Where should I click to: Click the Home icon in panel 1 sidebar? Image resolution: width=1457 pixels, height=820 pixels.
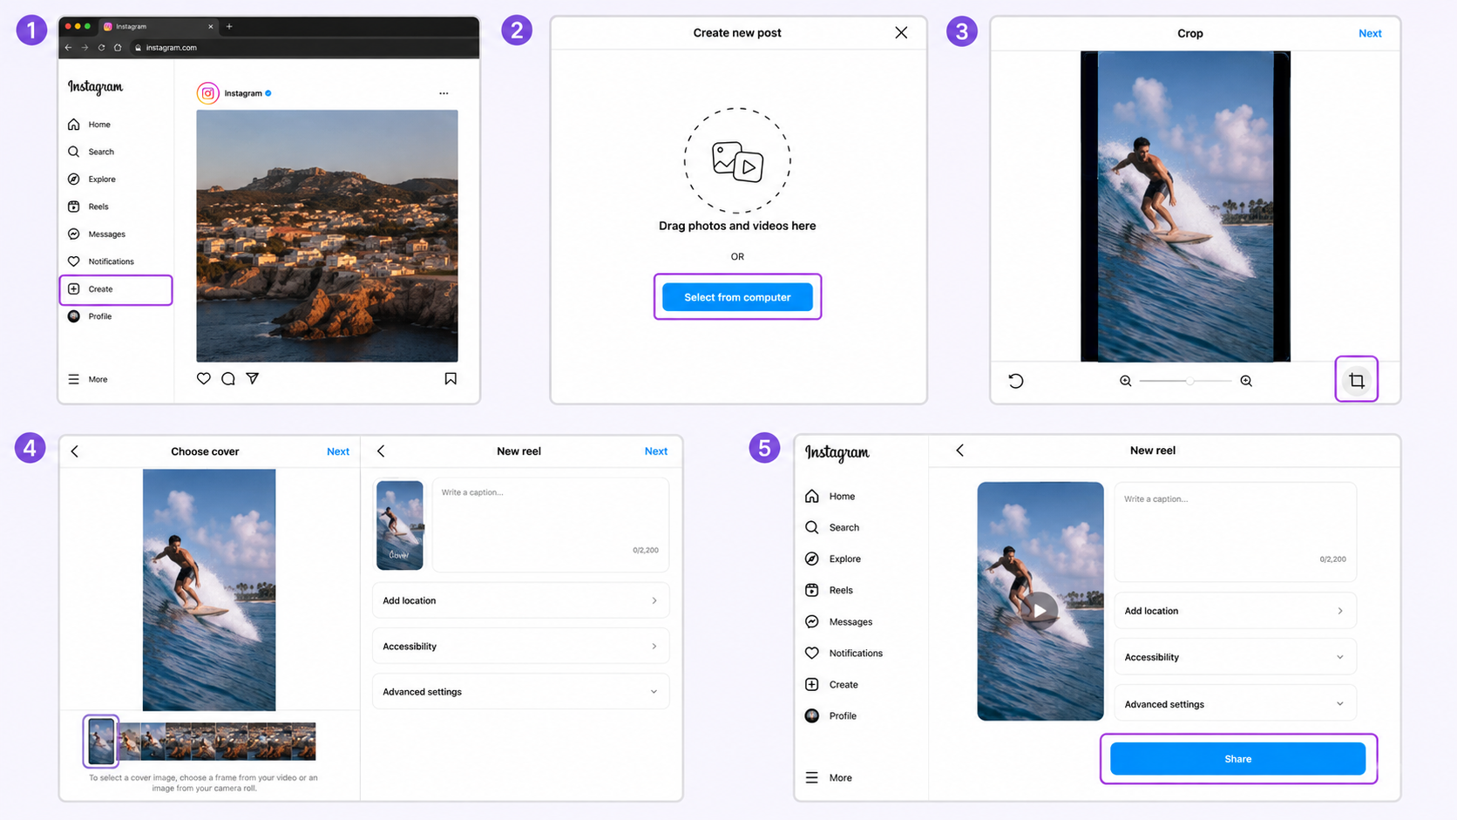pyautogui.click(x=74, y=125)
